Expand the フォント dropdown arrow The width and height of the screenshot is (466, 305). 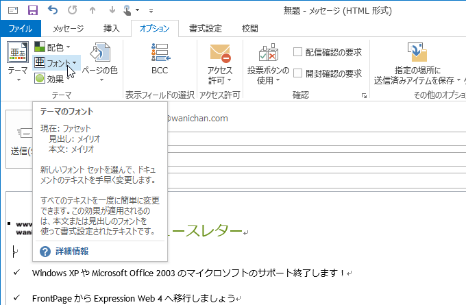[74, 62]
